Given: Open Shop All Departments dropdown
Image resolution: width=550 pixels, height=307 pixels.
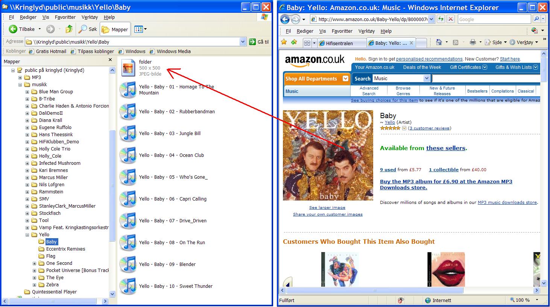Looking at the screenshot, I should (317, 79).
